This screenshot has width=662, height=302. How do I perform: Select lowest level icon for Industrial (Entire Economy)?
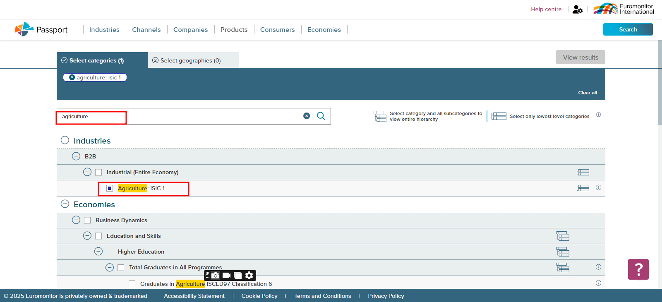pyautogui.click(x=583, y=173)
